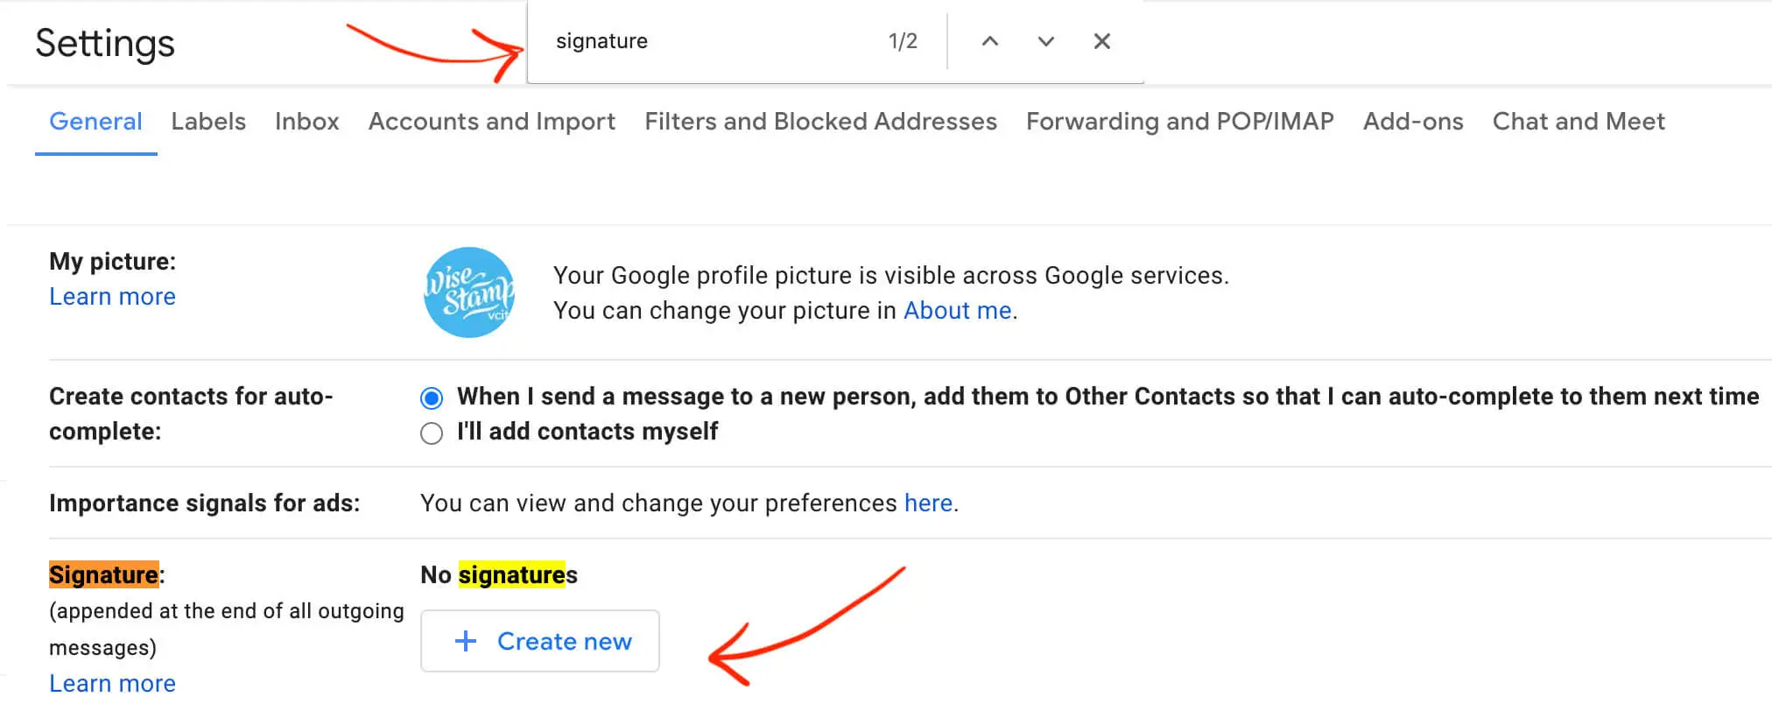Click "here" to change ad preferences
The height and width of the screenshot is (718, 1772).
(x=927, y=503)
